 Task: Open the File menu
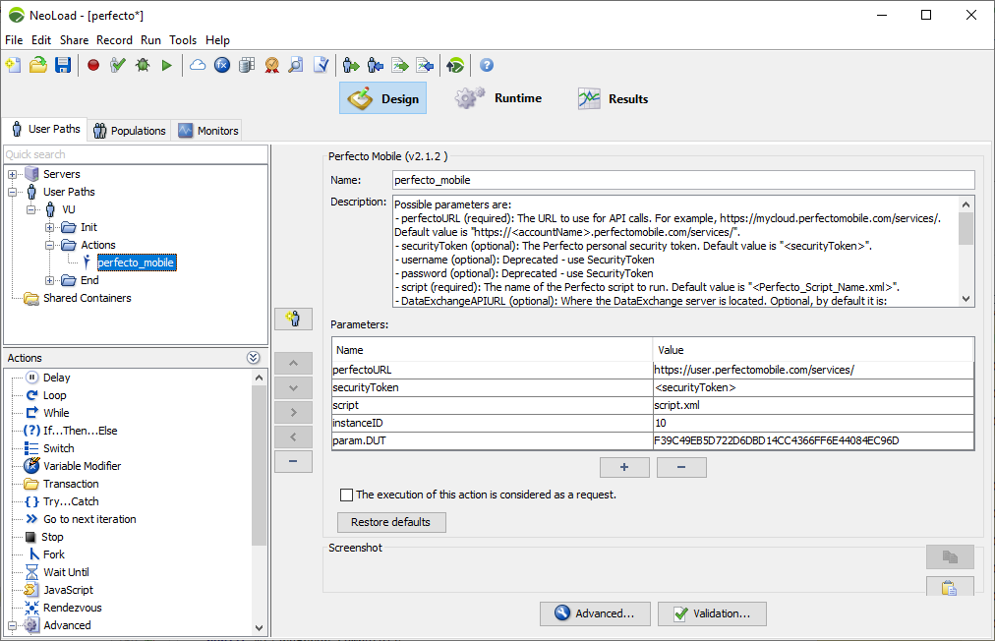(x=14, y=40)
